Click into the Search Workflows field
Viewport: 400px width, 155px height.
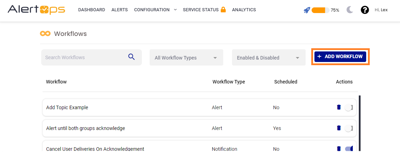pyautogui.click(x=85, y=57)
